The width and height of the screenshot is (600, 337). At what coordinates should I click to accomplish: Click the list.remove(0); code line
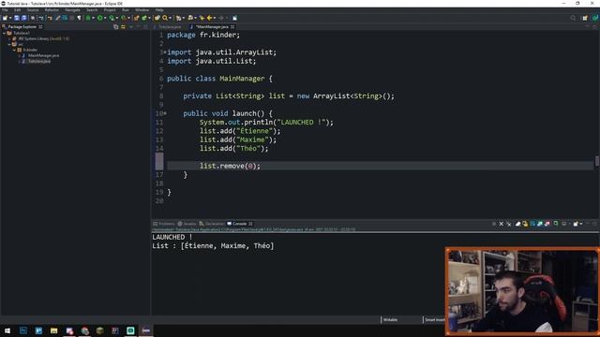tap(230, 166)
